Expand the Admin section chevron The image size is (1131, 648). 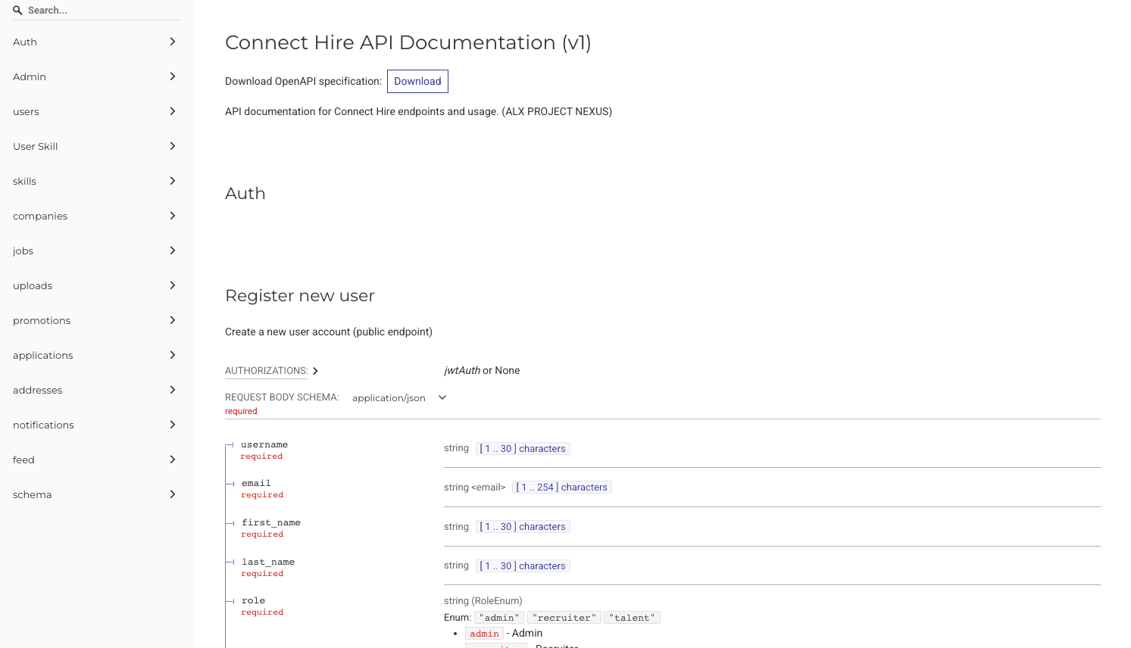coord(173,76)
